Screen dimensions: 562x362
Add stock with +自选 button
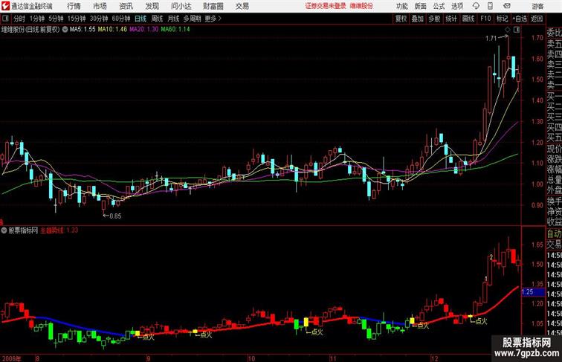[520, 19]
